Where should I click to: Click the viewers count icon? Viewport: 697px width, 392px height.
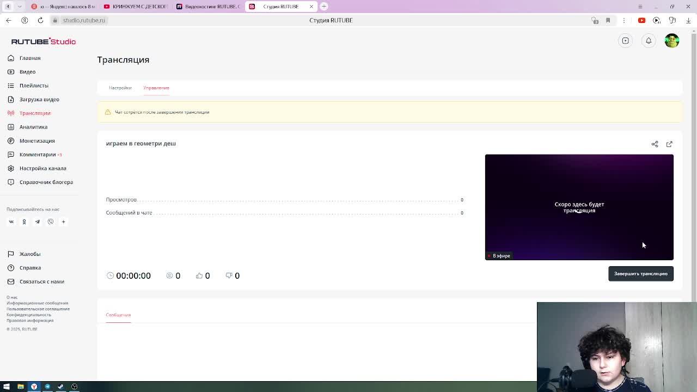pos(169,275)
